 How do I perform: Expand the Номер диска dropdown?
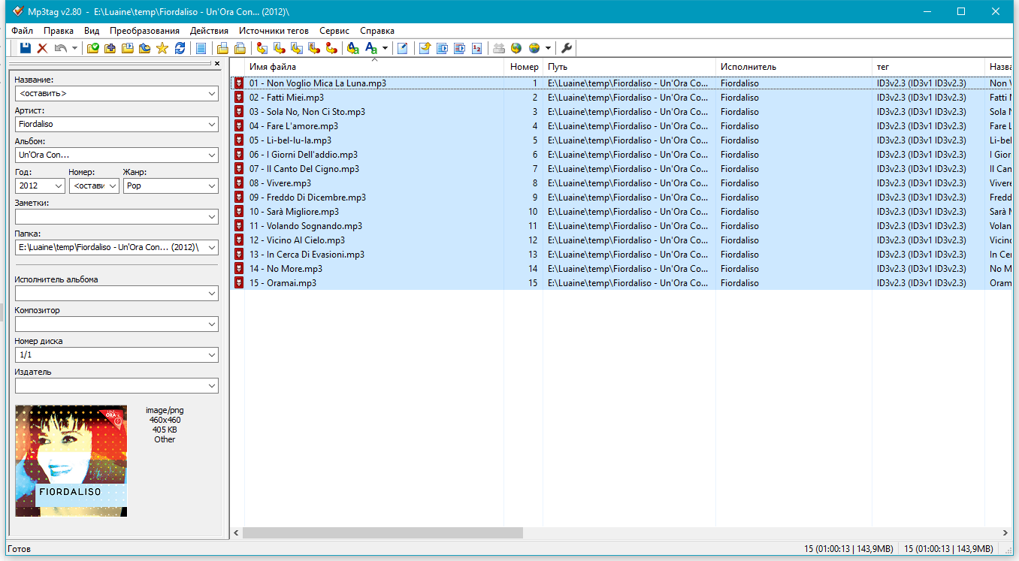tap(211, 354)
